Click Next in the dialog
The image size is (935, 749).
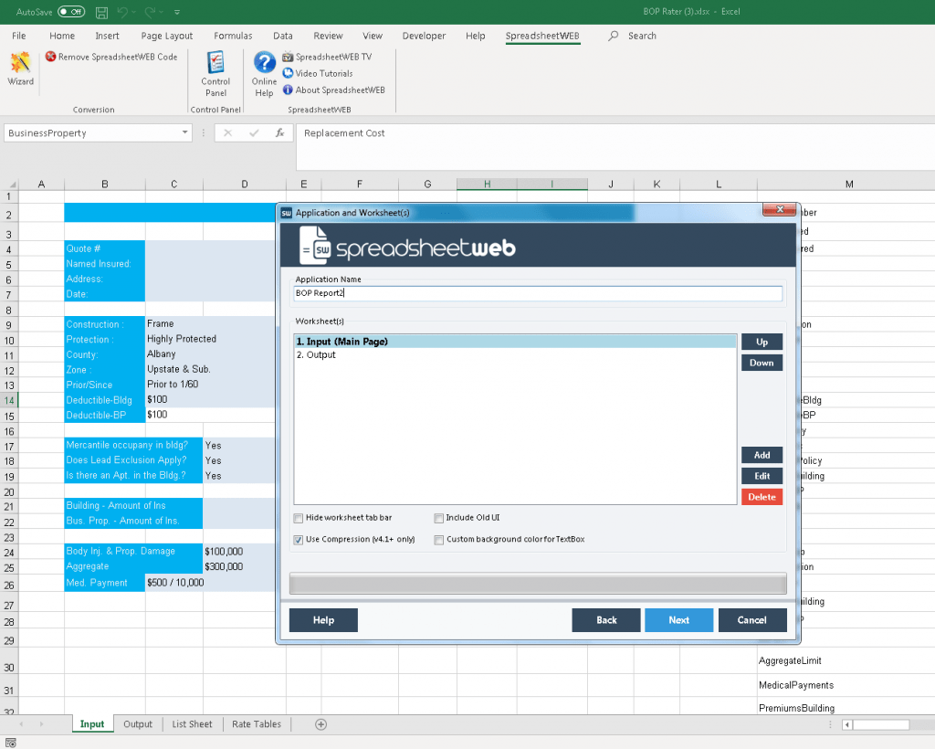coord(678,620)
